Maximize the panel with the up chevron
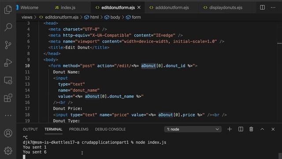282x159 pixels. pyautogui.click(x=262, y=129)
